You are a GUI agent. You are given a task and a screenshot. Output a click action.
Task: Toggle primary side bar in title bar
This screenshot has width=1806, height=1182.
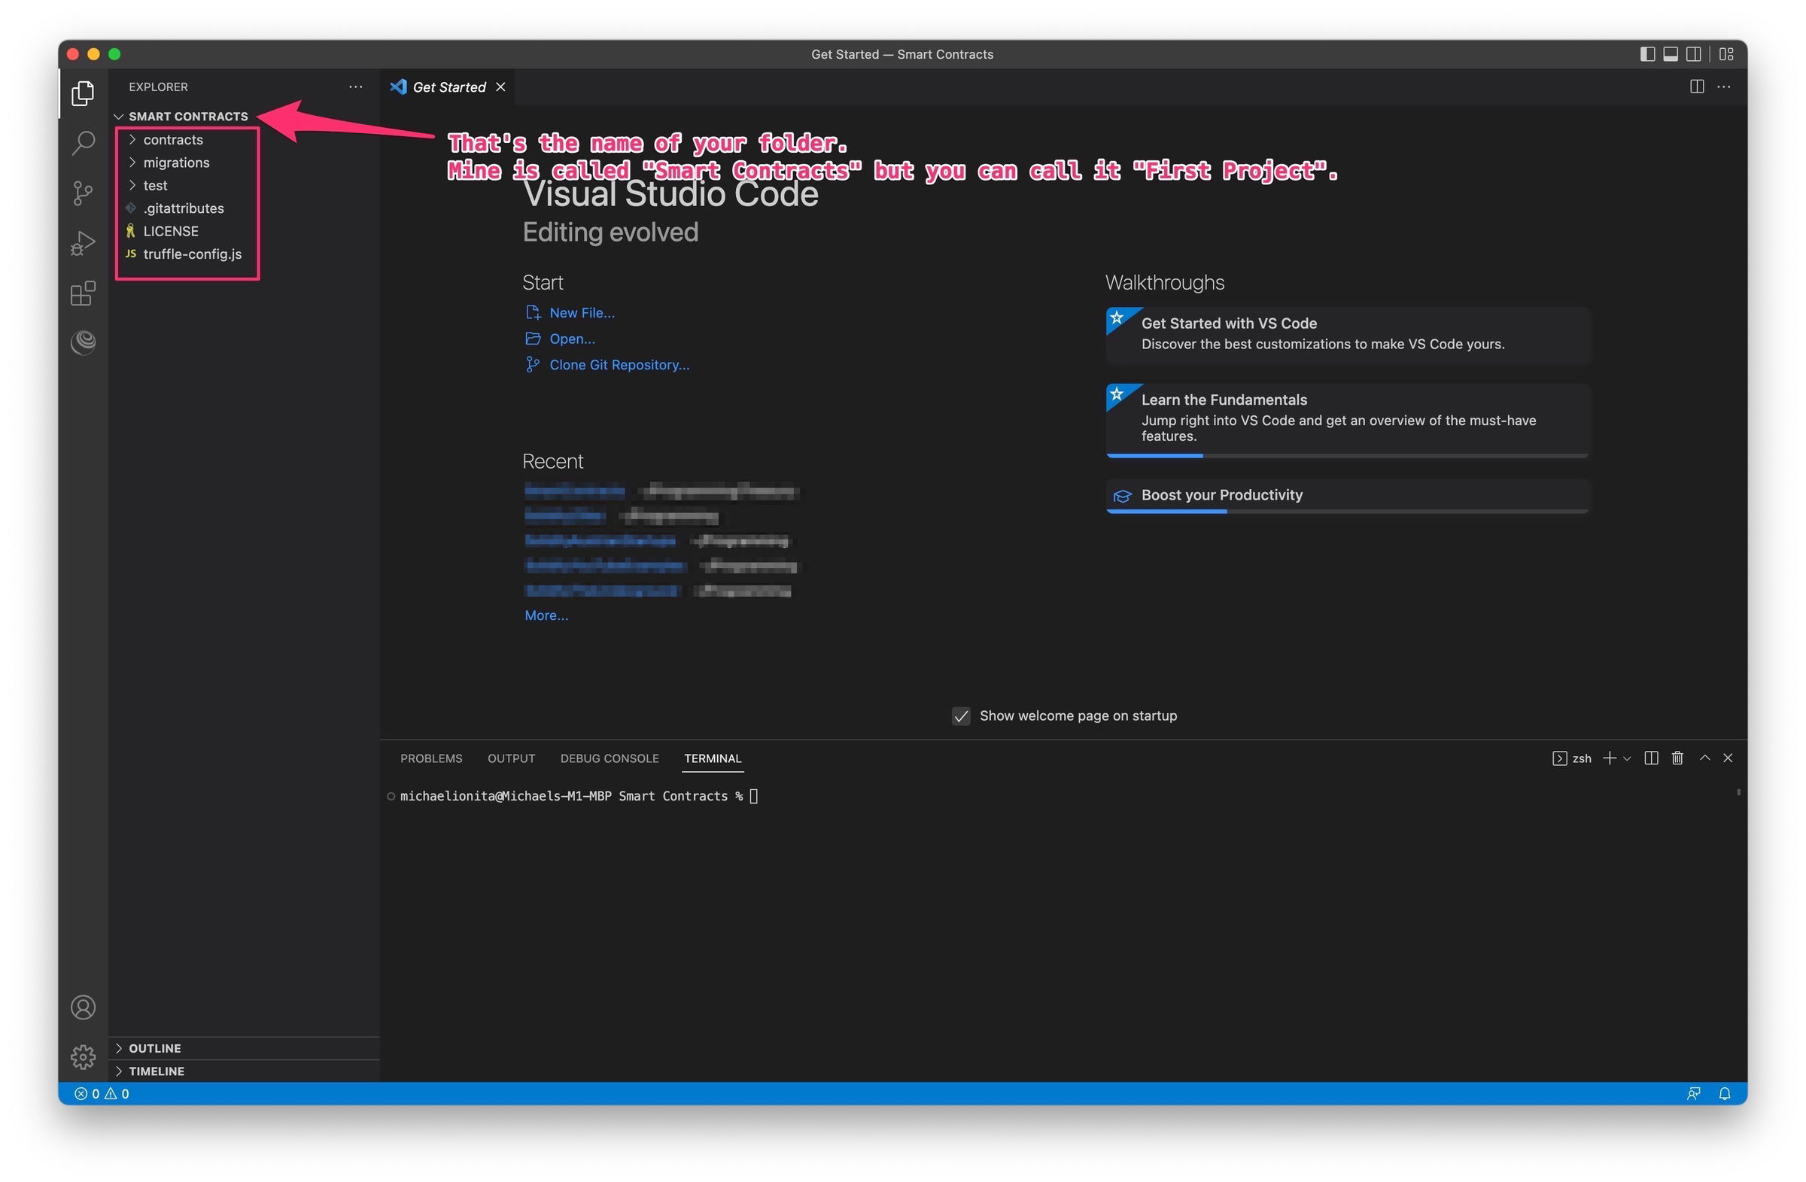1647,54
